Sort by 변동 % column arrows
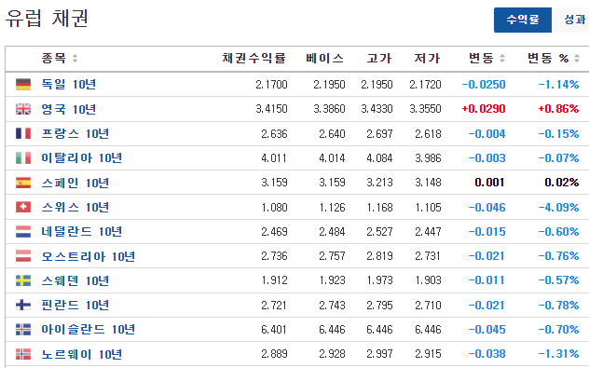 (577, 58)
